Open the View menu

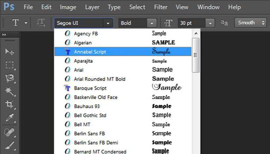point(182,7)
